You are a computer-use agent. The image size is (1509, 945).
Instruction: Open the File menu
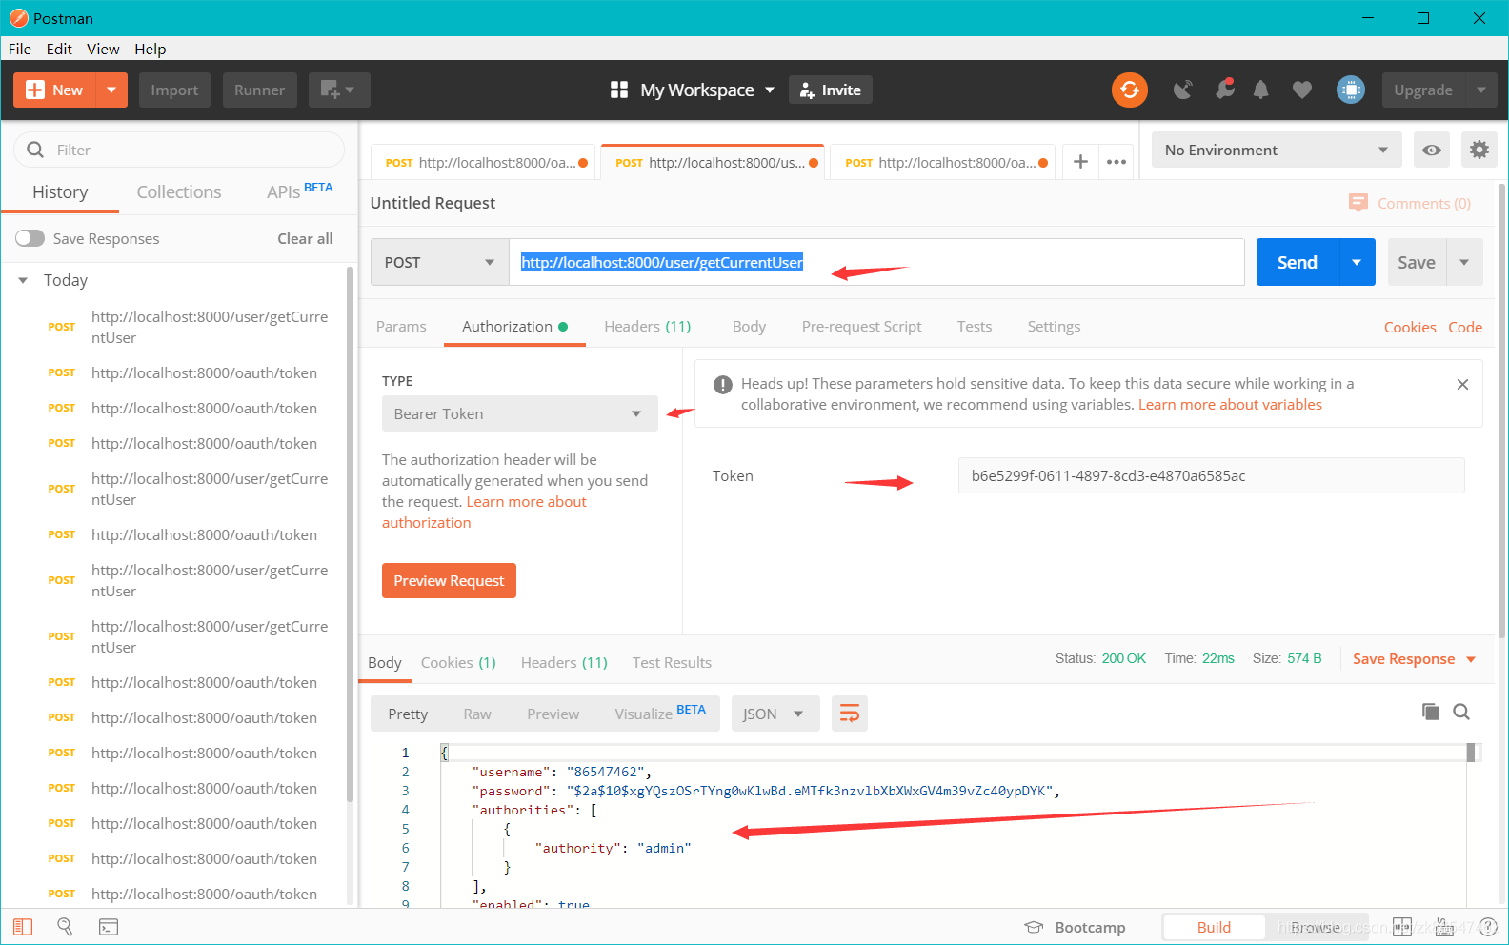[19, 49]
